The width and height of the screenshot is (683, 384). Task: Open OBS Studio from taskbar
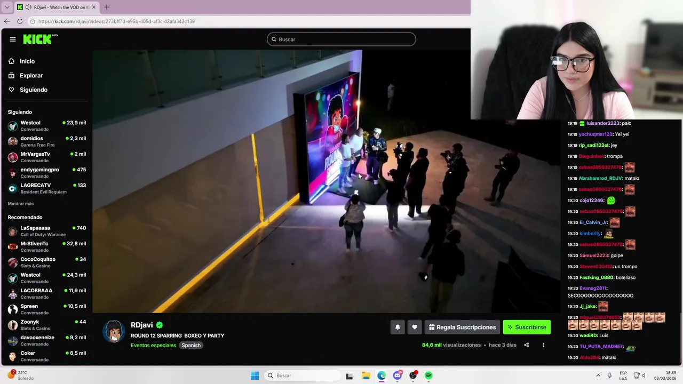pos(413,375)
